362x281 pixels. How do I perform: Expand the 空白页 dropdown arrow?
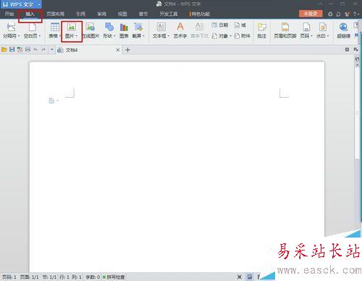(40, 36)
